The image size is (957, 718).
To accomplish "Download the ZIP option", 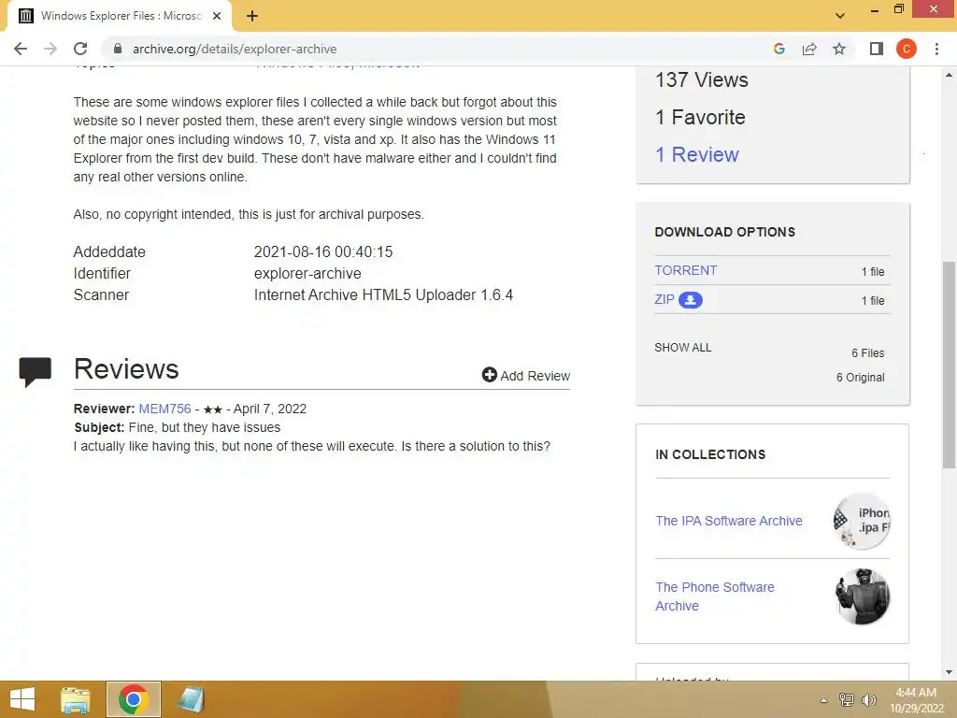I will point(664,300).
